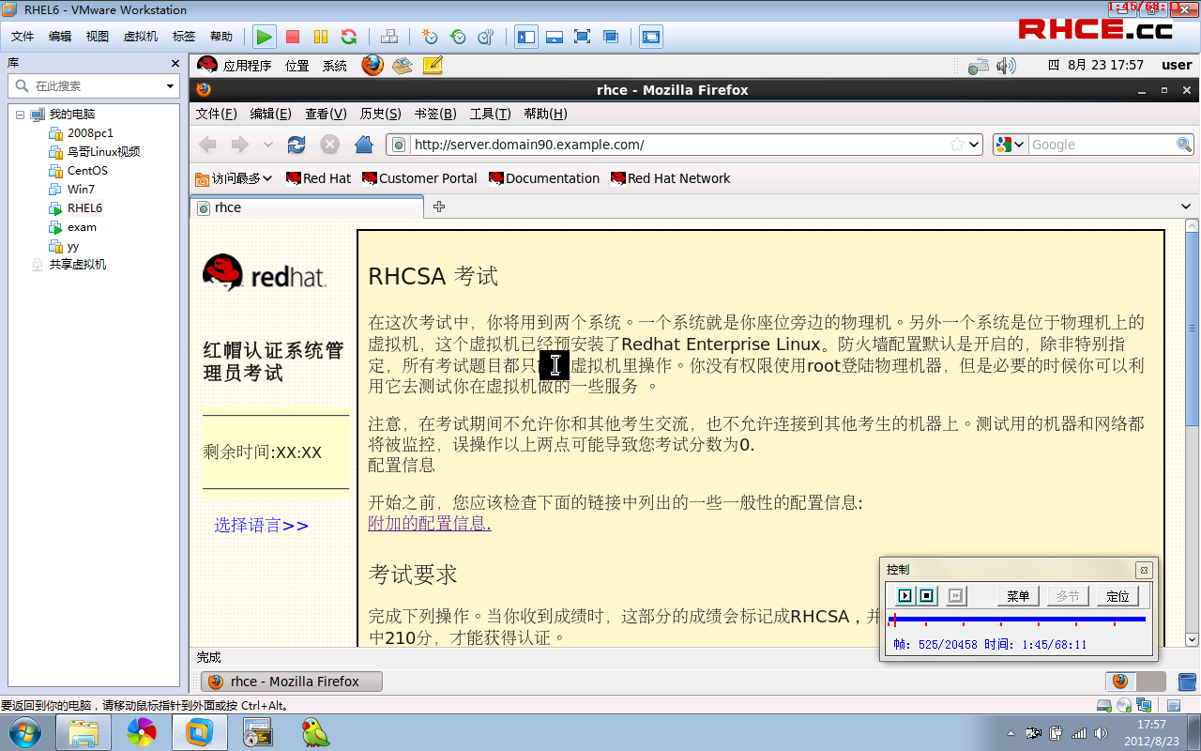The height and width of the screenshot is (751, 1201).
Task: Collapse the 我的电脑 tree node
Action: [x=20, y=115]
